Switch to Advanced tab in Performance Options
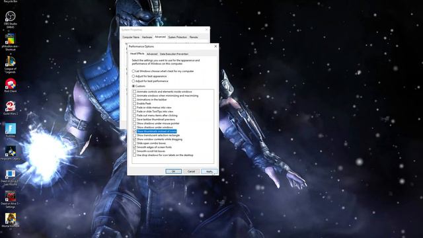The image size is (423, 238). [152, 54]
